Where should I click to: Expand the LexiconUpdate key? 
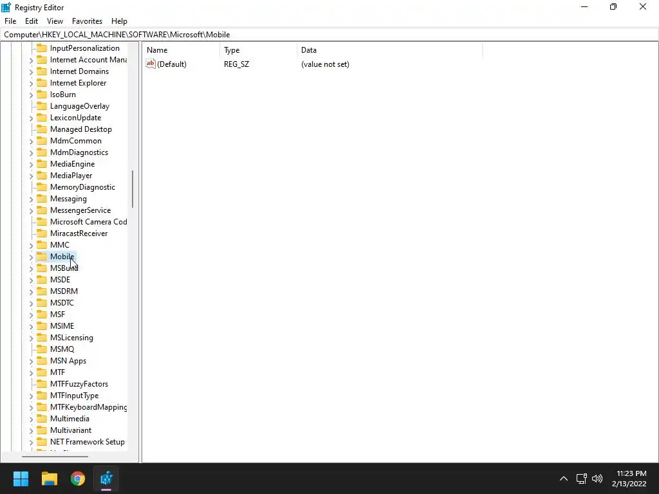pyautogui.click(x=31, y=118)
